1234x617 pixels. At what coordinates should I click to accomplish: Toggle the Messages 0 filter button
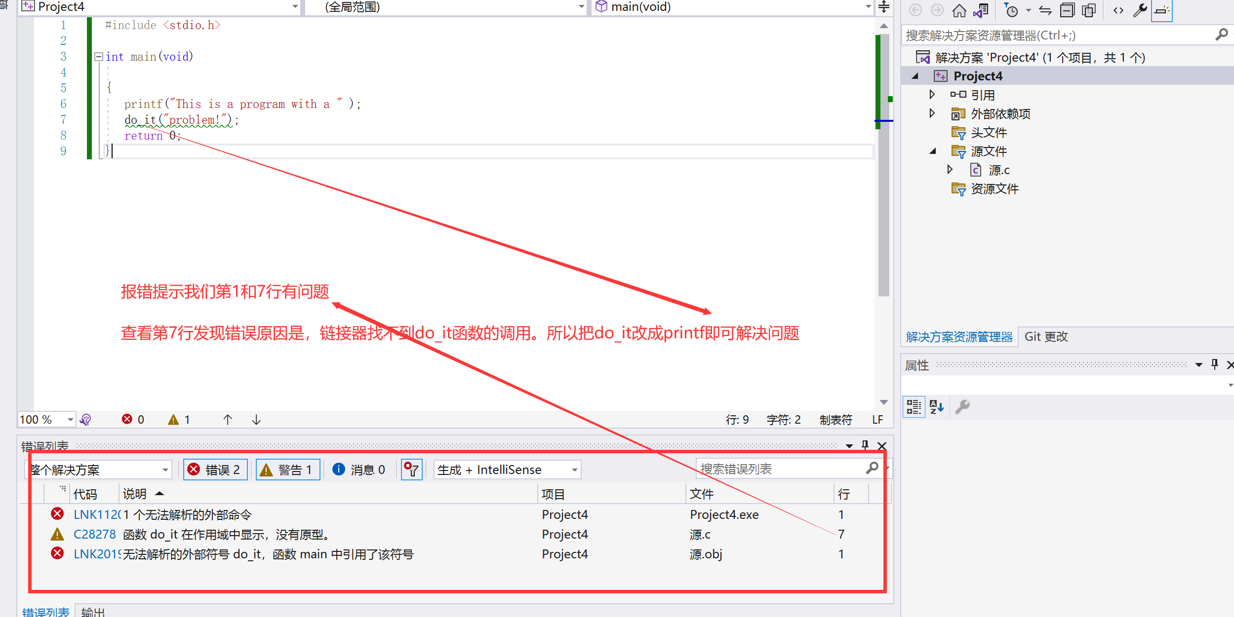click(358, 470)
